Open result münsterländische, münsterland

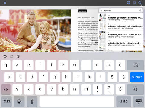[x=121, y=43]
